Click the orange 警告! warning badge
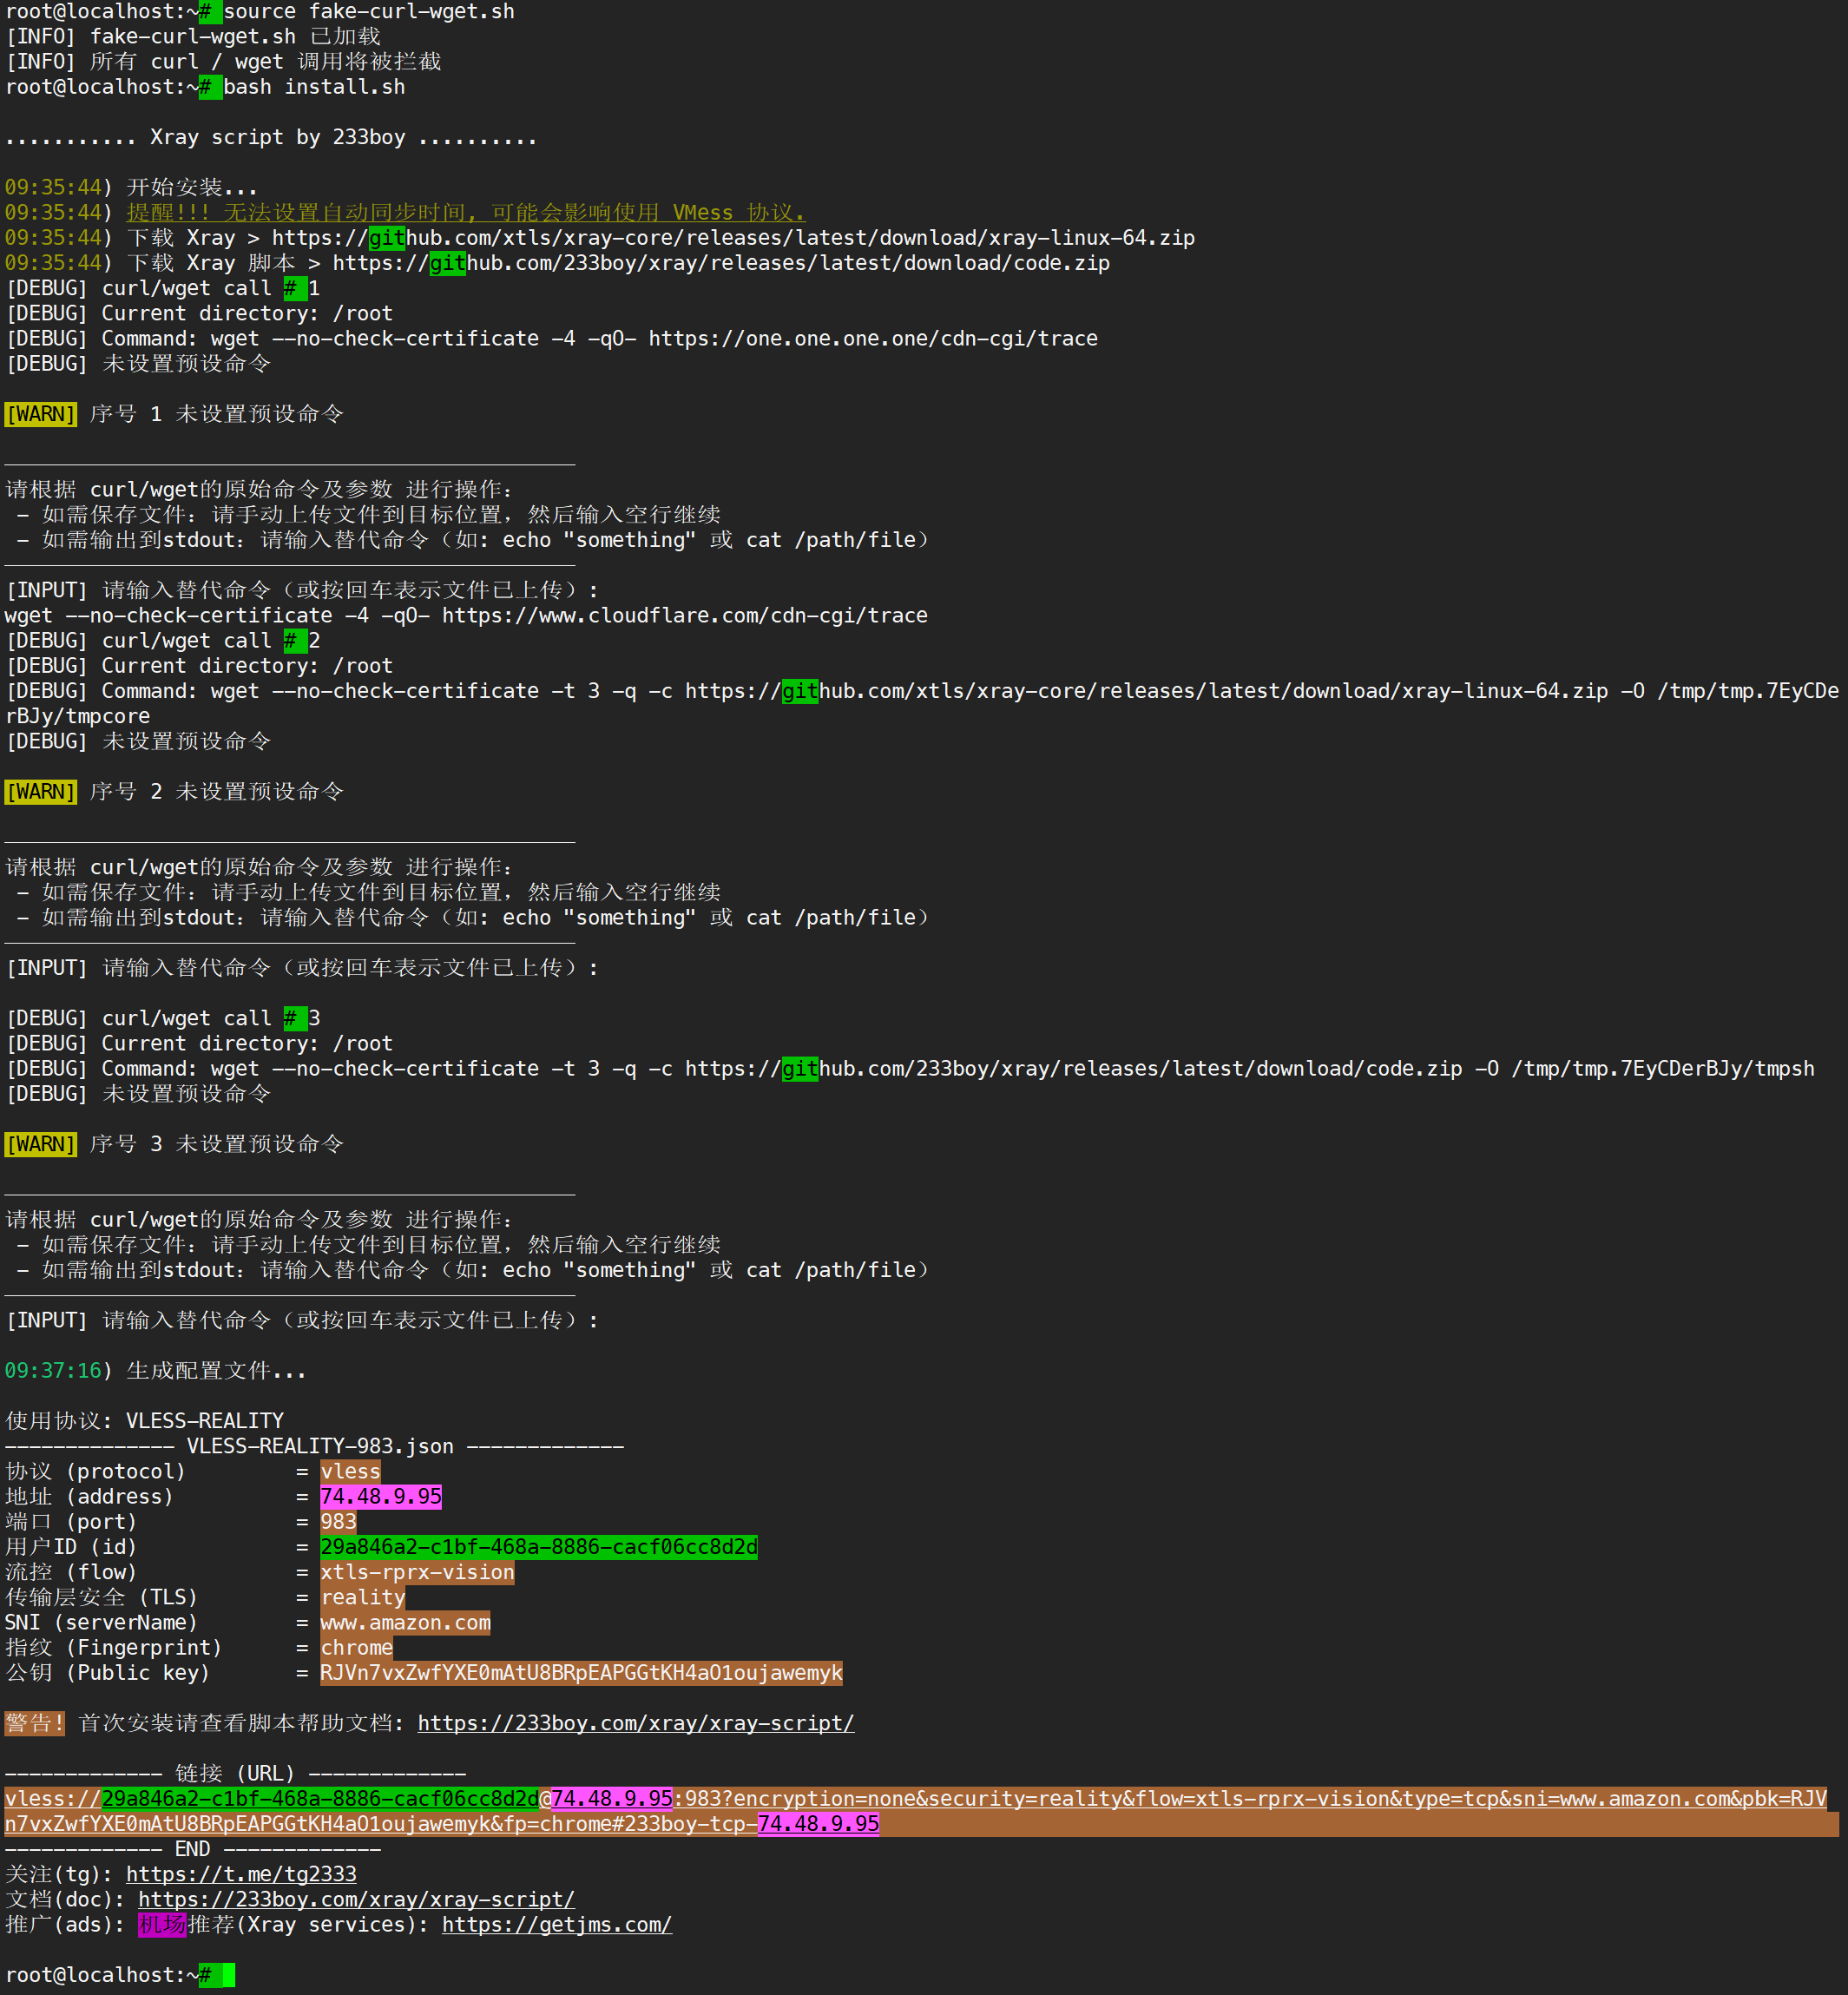The image size is (1848, 1995). [x=35, y=1723]
